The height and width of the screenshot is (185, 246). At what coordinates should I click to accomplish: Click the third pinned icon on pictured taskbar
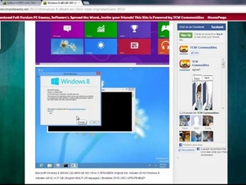click(58, 165)
